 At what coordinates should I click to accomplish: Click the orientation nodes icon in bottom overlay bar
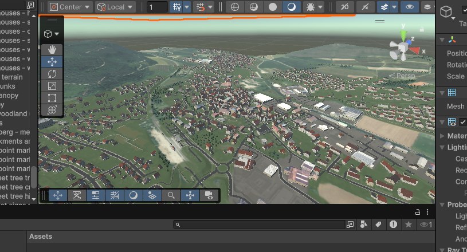(190, 195)
